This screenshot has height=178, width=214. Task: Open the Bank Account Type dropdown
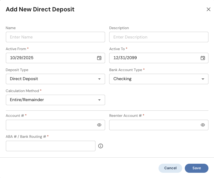click(203, 79)
